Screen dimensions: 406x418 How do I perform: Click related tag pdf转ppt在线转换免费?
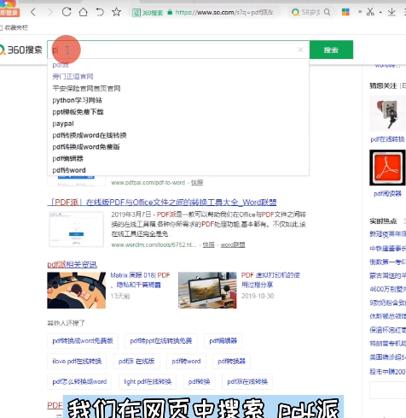point(161,341)
